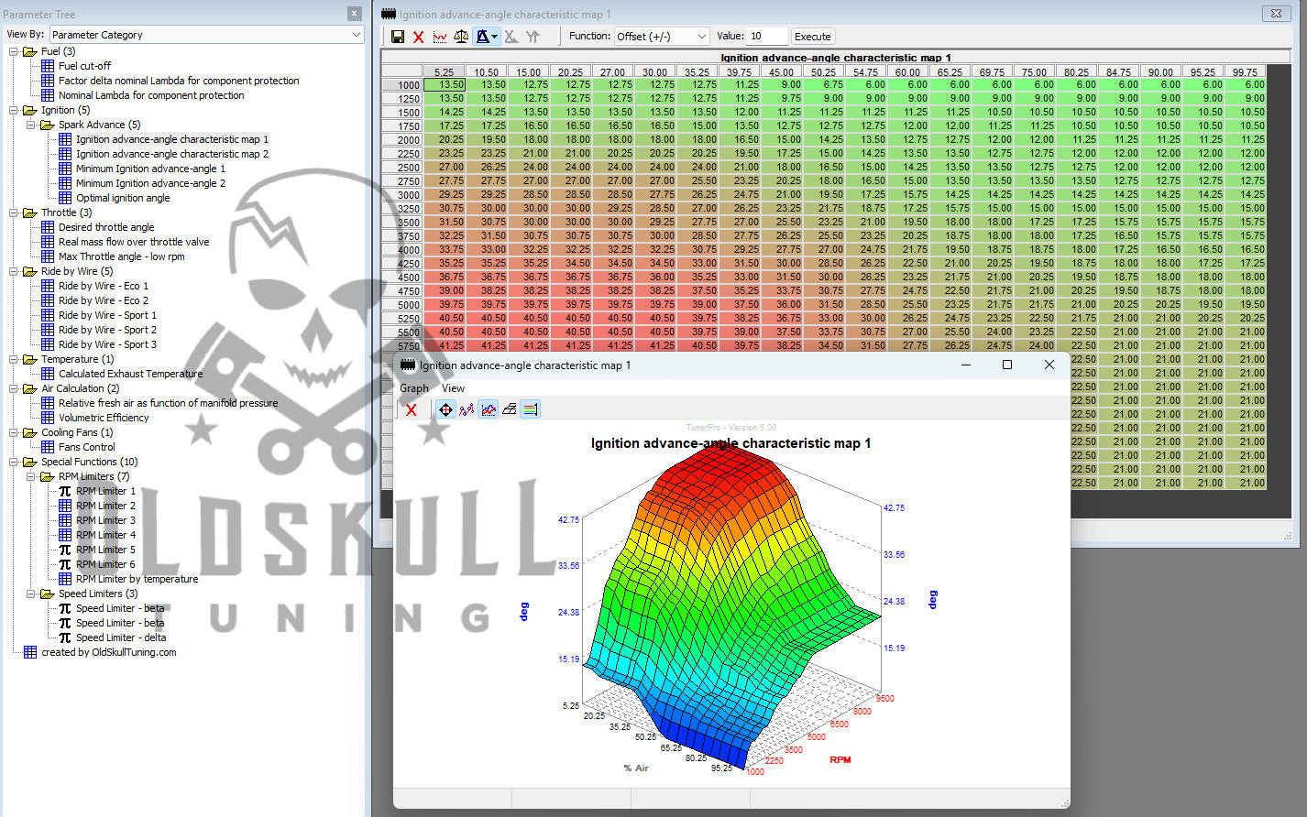Click the table icon beside Ride by Wire - Eco 1
The height and width of the screenshot is (817, 1307).
pos(48,286)
